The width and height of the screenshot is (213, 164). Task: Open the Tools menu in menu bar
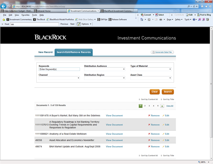[x=34, y=15]
